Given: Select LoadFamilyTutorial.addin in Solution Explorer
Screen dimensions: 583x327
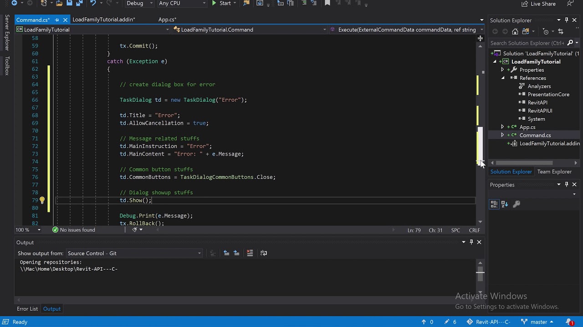Looking at the screenshot, I should pos(549,144).
